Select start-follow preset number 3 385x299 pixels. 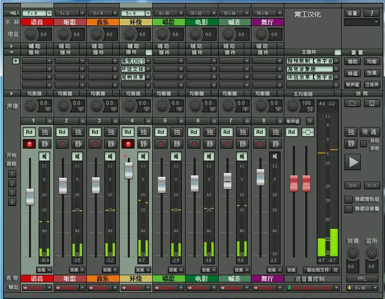click(x=12, y=192)
